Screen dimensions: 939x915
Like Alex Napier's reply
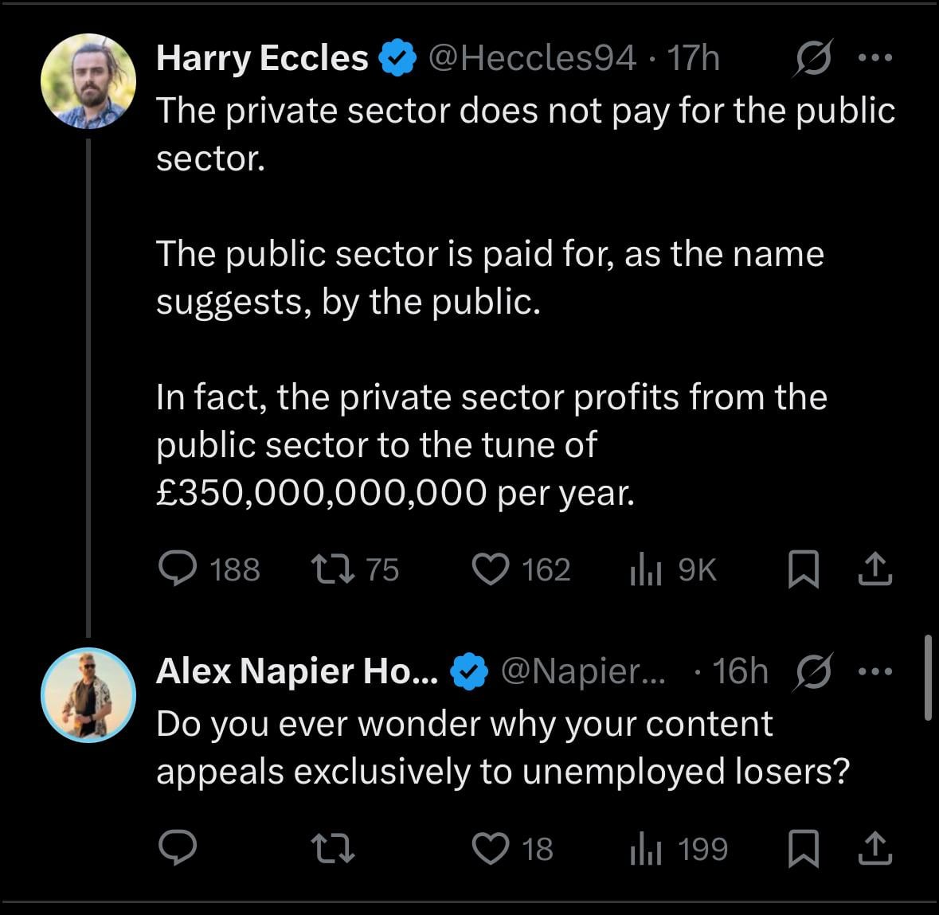tap(491, 847)
